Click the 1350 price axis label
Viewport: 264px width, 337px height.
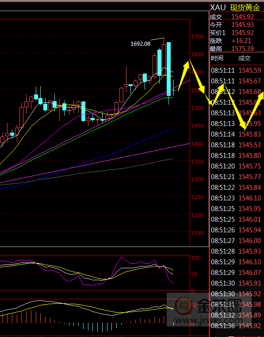[x=198, y=161]
